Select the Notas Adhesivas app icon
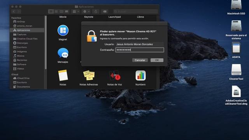Viewport: 249px width, 140px height. (89, 75)
